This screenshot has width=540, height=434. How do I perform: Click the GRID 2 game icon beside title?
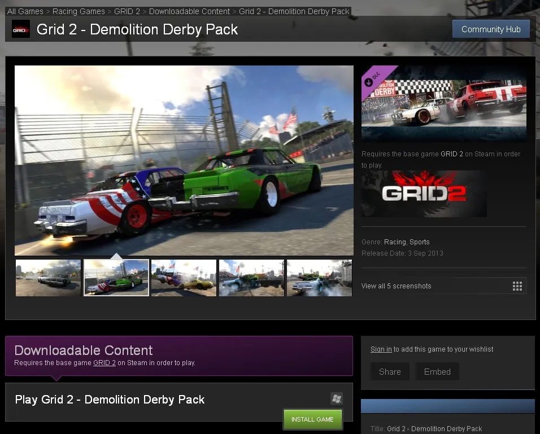pos(21,29)
